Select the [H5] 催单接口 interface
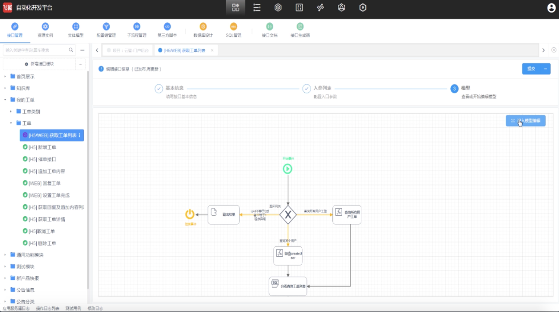559x312 pixels. click(x=42, y=159)
